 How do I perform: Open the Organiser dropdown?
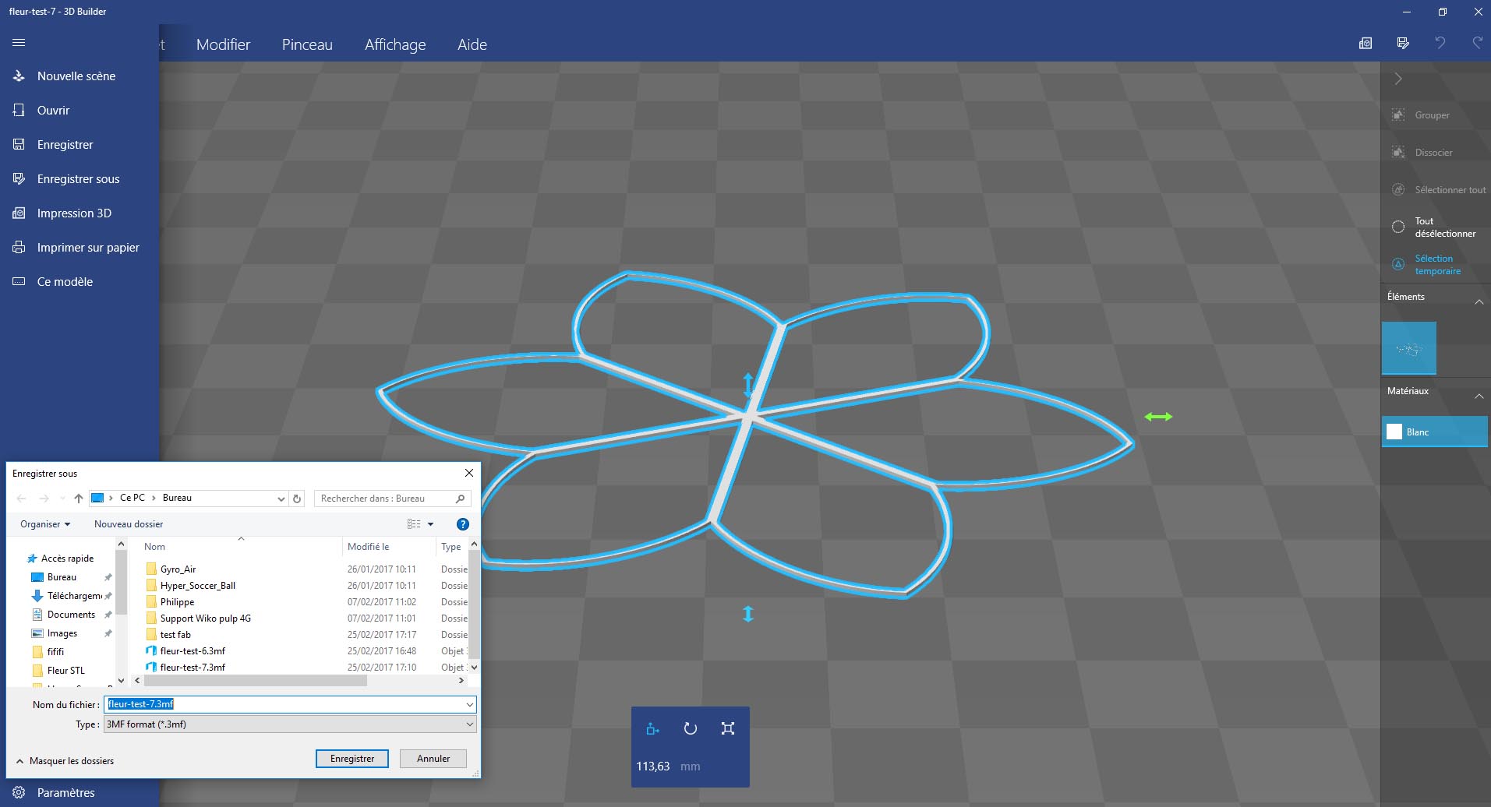pyautogui.click(x=45, y=524)
